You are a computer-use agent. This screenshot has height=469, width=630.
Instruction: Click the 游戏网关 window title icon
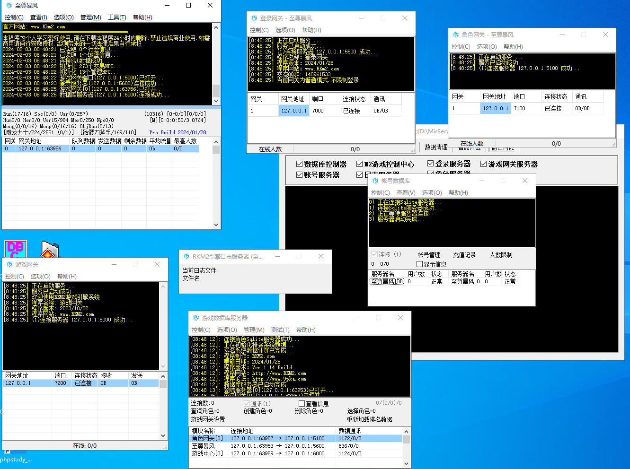point(9,264)
